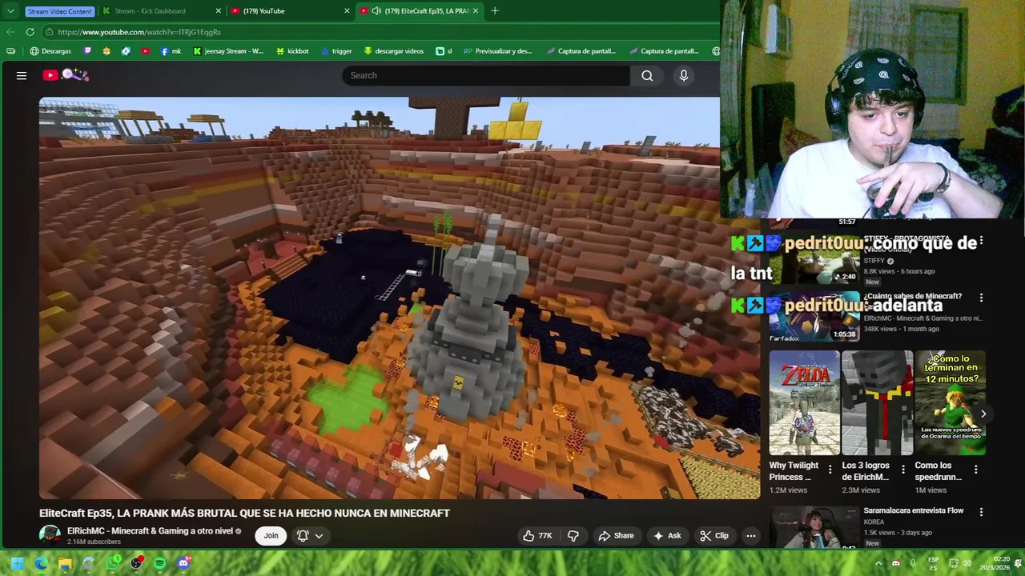Launch Microsoft Edge from taskbar

(41, 563)
